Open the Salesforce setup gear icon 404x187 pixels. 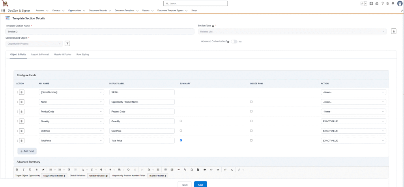click(x=387, y=4)
